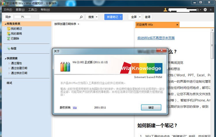216x137 pixels.
Task: Click the user account avatar icon
Action: pos(165,9)
